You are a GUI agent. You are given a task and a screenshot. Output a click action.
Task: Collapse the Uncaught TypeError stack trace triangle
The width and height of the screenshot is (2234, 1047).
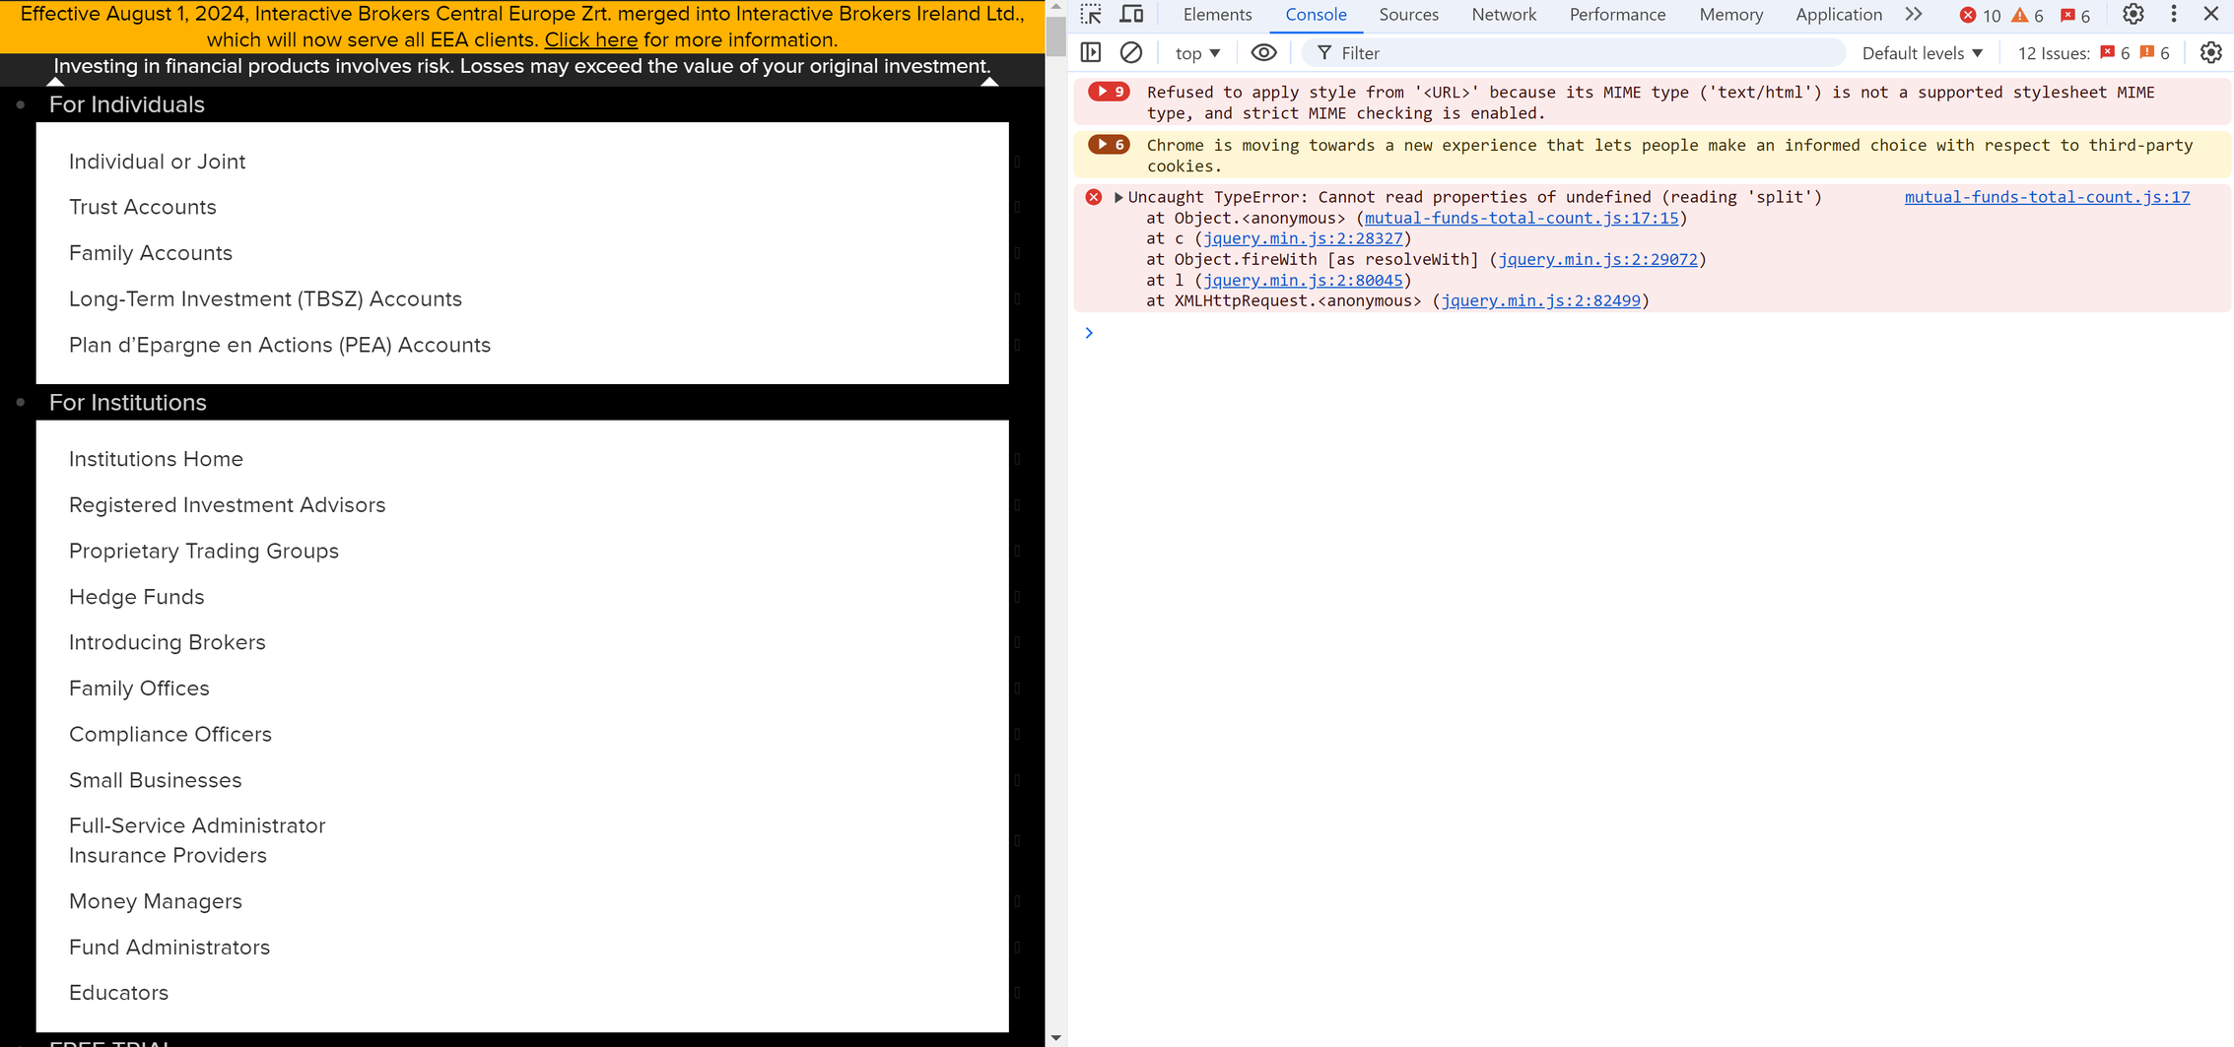[1118, 197]
